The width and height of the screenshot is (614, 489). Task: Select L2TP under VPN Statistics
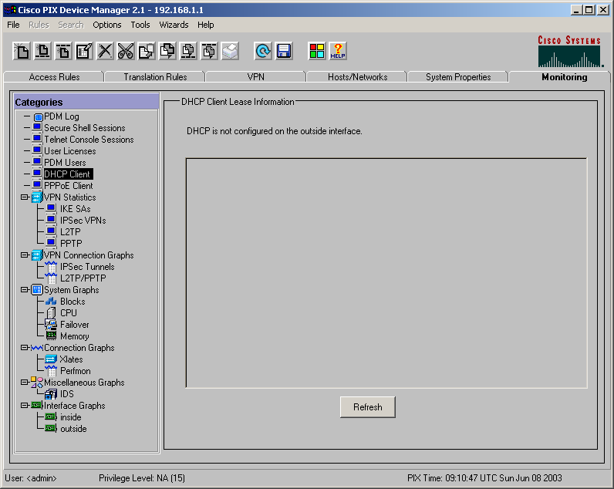pos(70,232)
